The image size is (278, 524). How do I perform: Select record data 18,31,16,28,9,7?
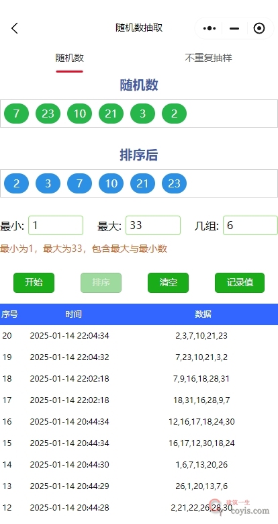point(201,400)
